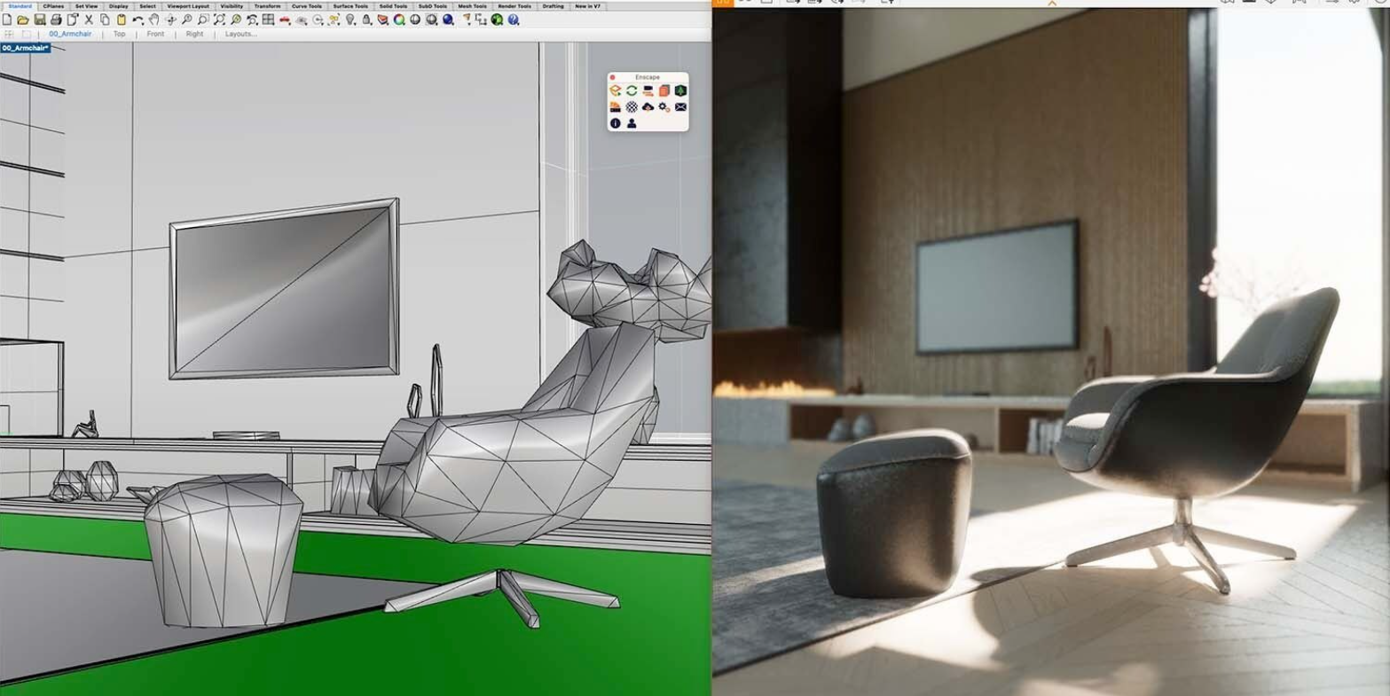Close the Enscape floating panel
The height and width of the screenshot is (696, 1390).
pyautogui.click(x=612, y=77)
